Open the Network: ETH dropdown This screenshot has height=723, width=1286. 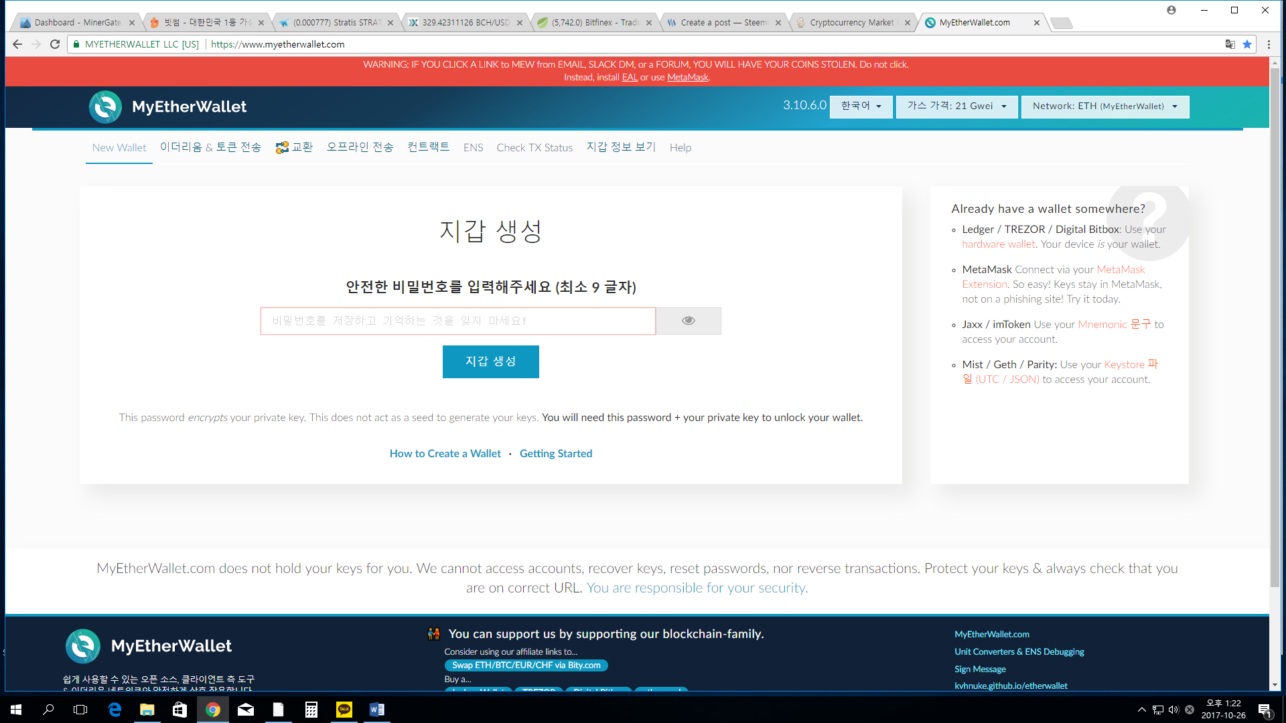[x=1104, y=106]
